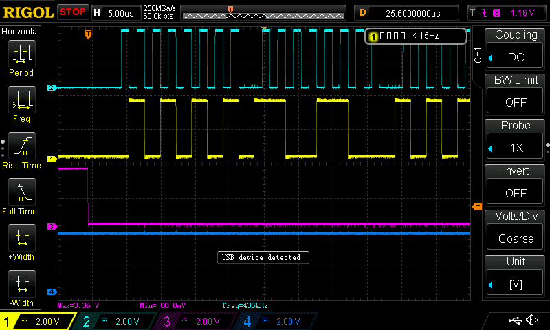Click the channel 1 ground marker

click(x=52, y=159)
